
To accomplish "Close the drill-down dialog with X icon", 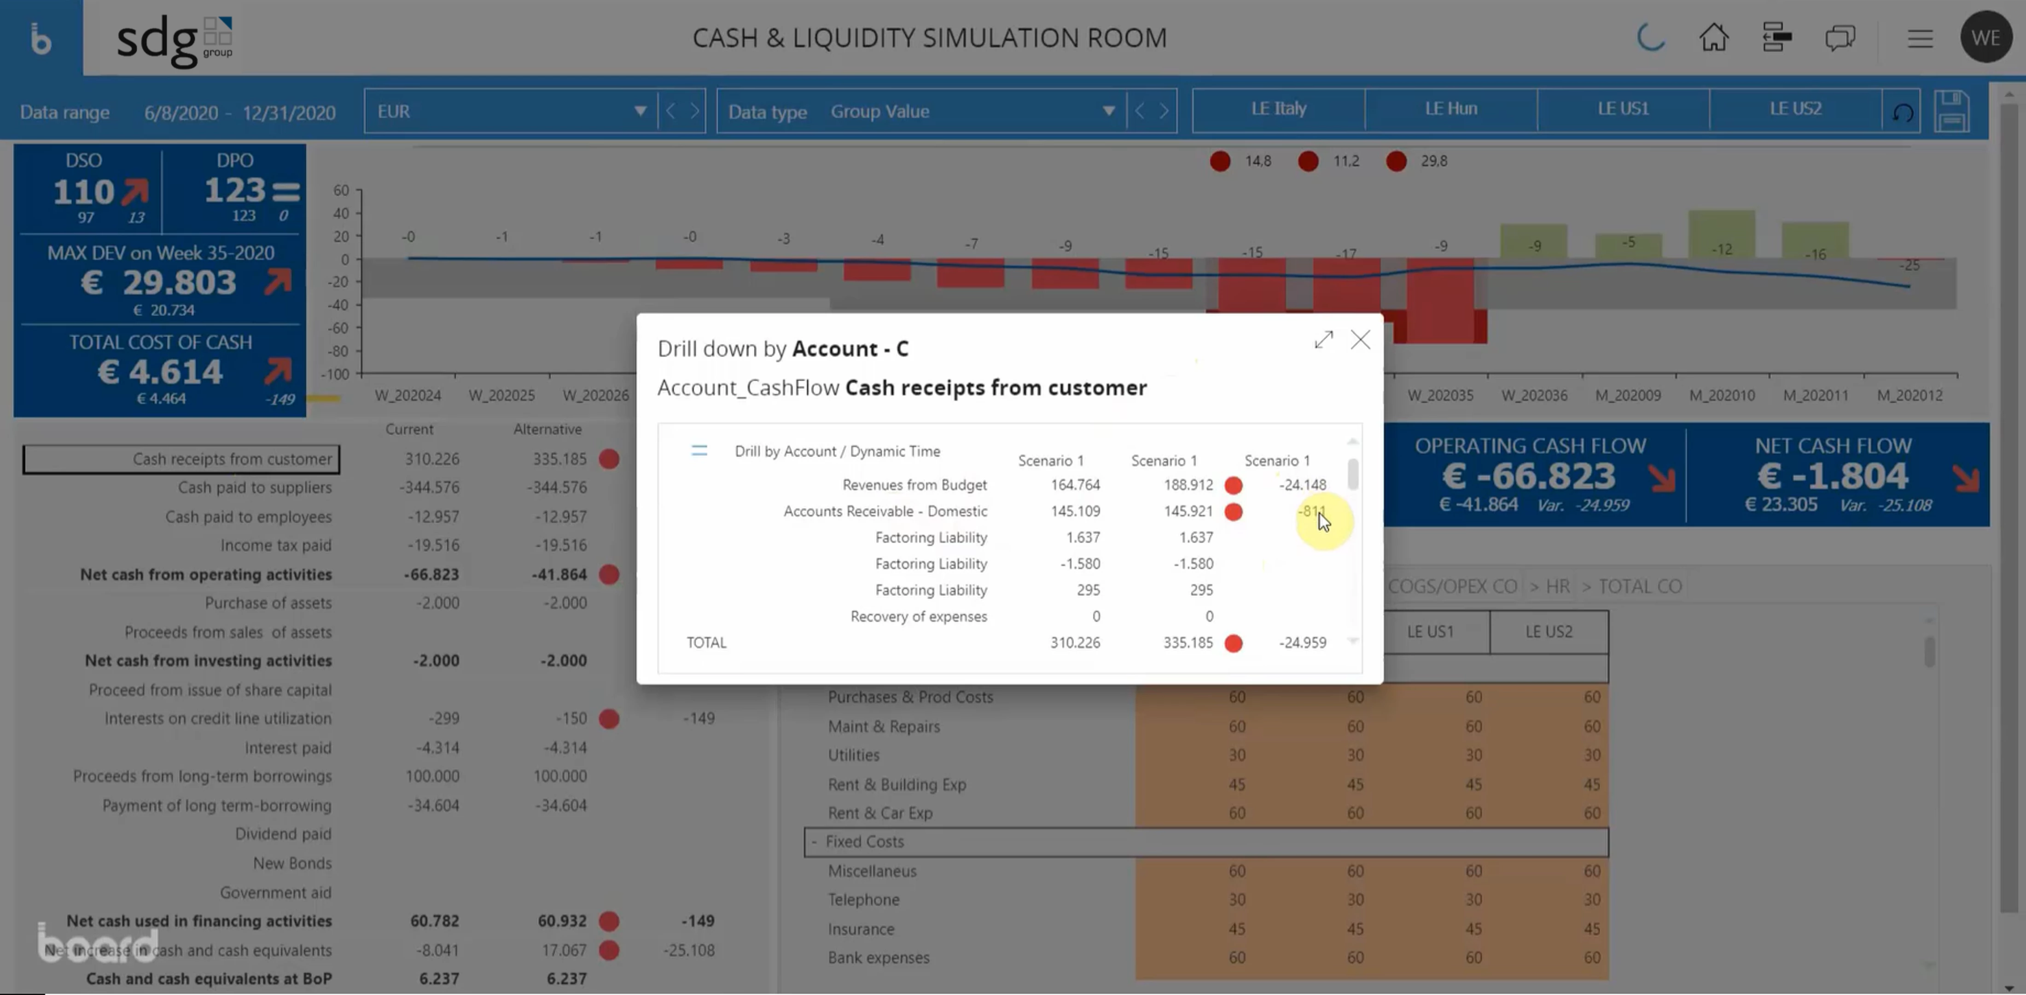I will point(1359,339).
